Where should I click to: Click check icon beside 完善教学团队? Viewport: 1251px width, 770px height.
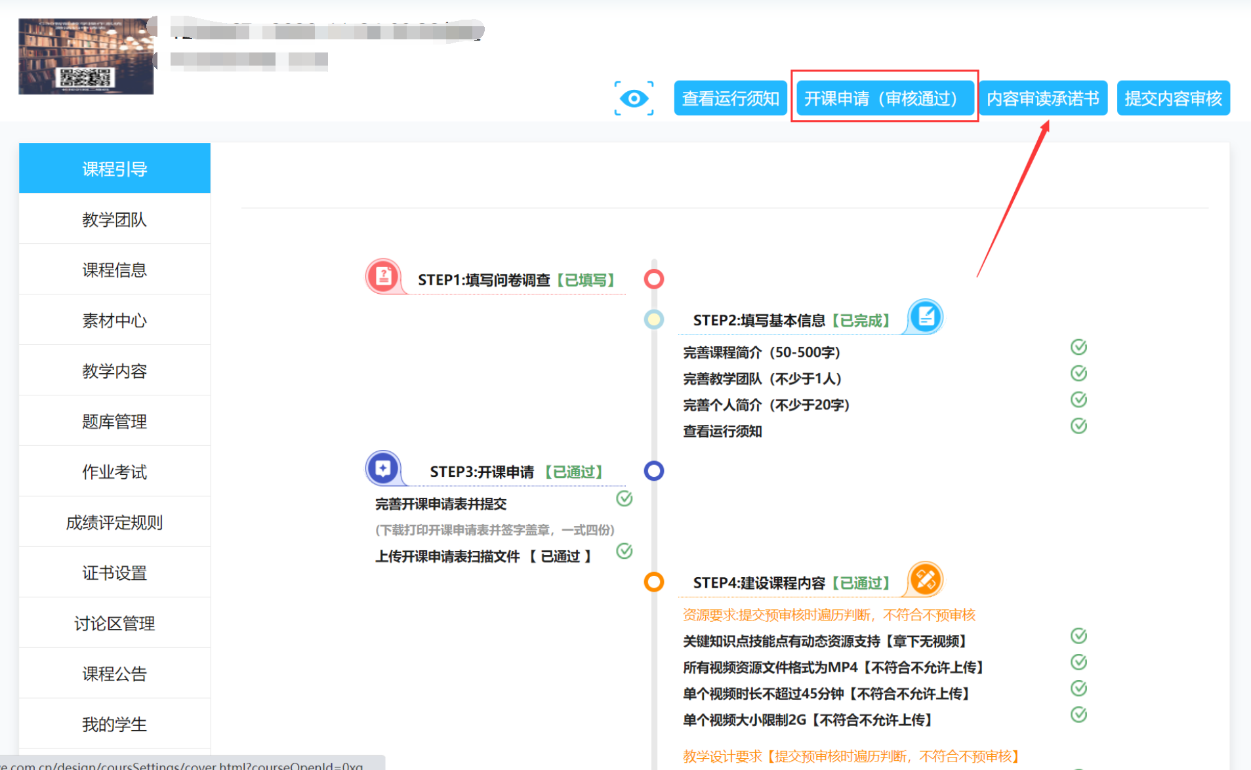click(1079, 373)
